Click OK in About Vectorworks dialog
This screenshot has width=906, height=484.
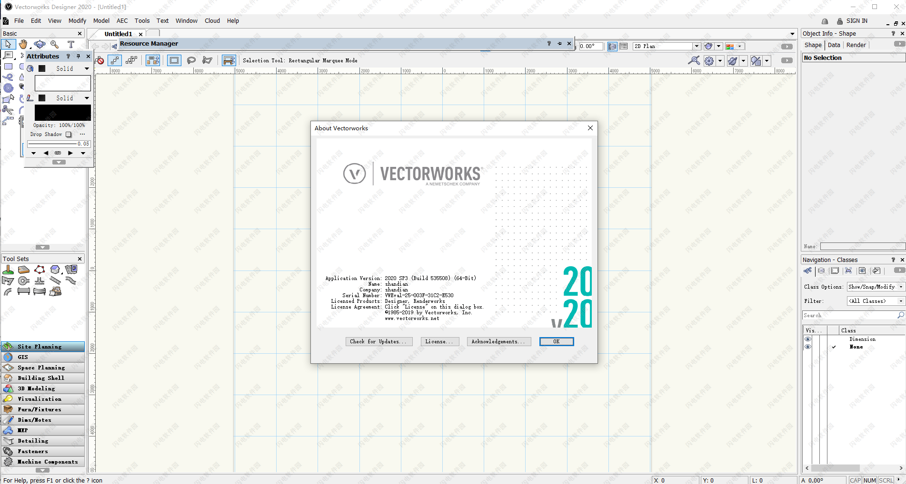point(557,341)
